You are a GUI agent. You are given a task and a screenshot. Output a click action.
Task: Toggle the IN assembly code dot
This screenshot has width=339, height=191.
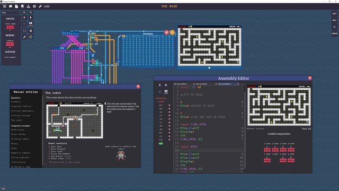169,112
